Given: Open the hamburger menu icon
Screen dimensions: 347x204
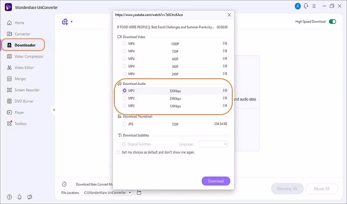Looking at the screenshot, I should point(315,6).
